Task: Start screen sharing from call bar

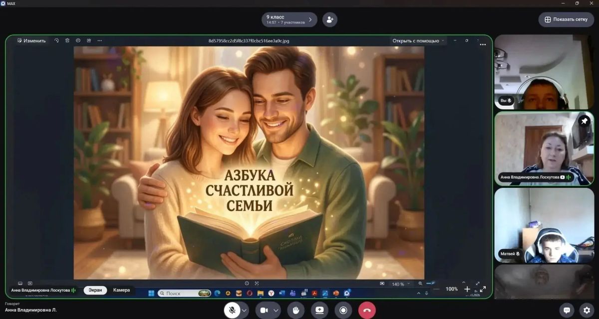Action: [x=319, y=310]
